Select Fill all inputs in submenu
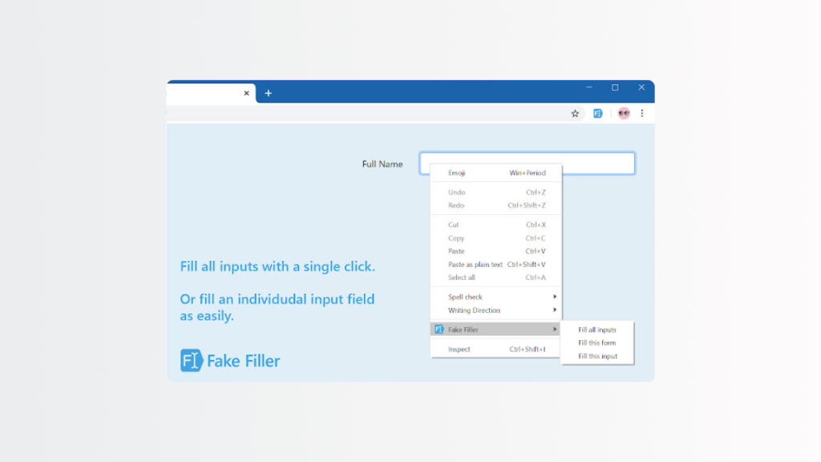Image resolution: width=821 pixels, height=462 pixels. 597,330
